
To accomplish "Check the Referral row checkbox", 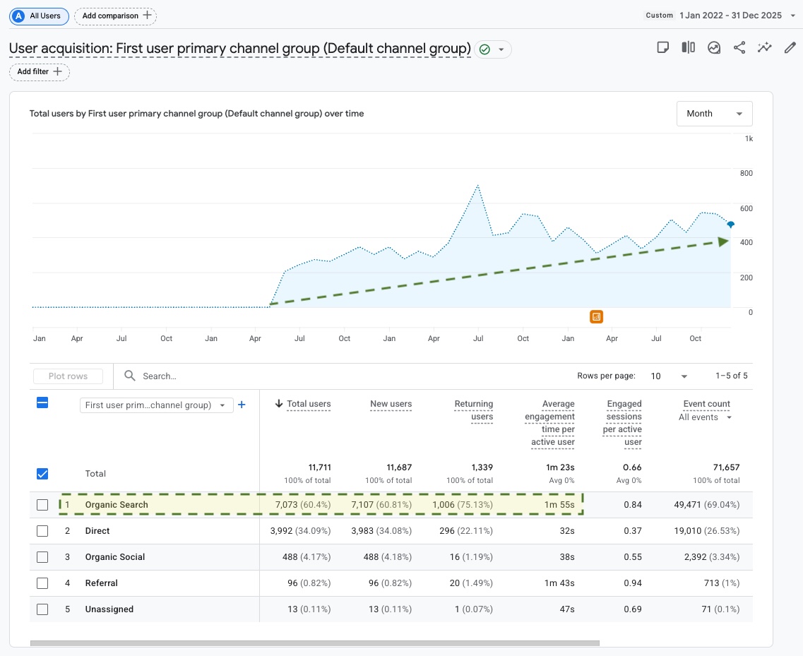I will [x=42, y=583].
